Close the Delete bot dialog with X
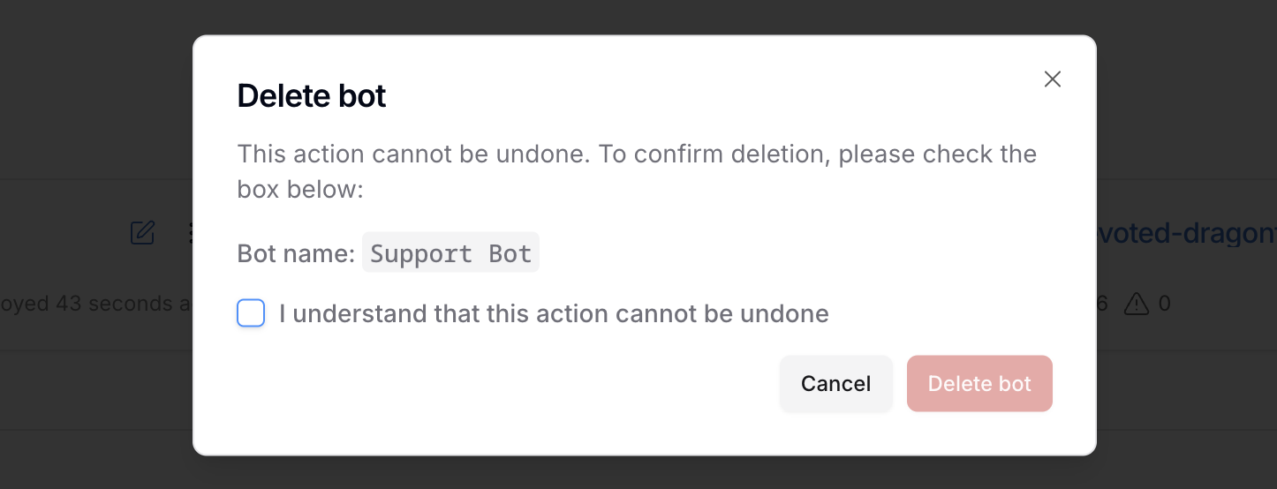1277x489 pixels. pyautogui.click(x=1052, y=79)
